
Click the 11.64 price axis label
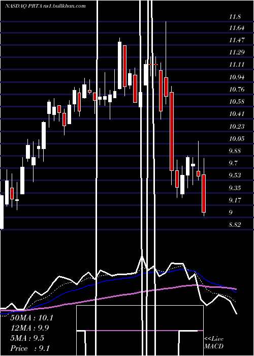237,28
